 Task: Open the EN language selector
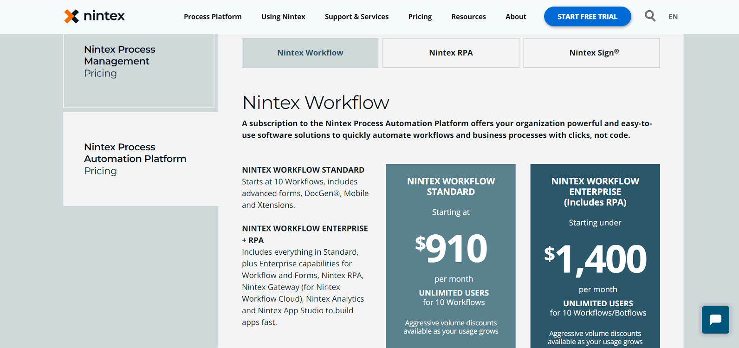673,17
